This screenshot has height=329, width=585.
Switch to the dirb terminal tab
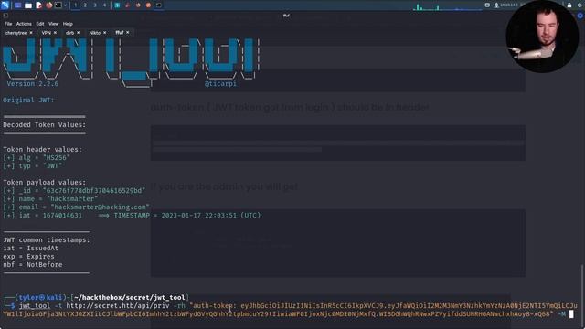pos(69,33)
